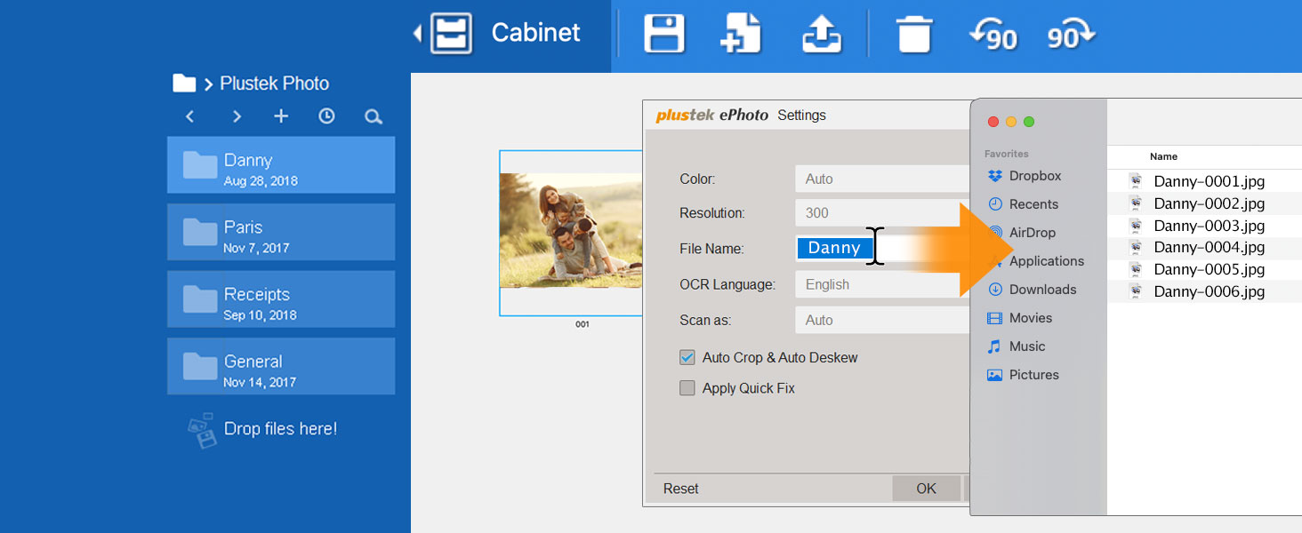The height and width of the screenshot is (533, 1302).
Task: Click the Cabinet drawer icon
Action: click(x=452, y=34)
